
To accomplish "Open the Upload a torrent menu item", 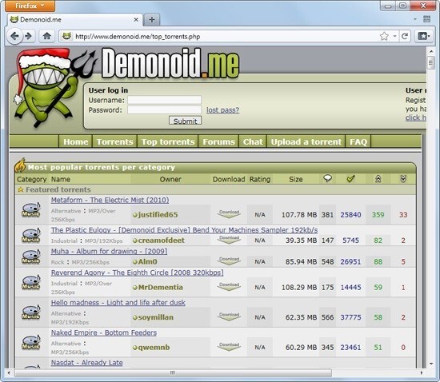I will click(306, 141).
